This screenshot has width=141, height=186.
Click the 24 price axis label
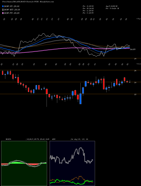coord(135,83)
